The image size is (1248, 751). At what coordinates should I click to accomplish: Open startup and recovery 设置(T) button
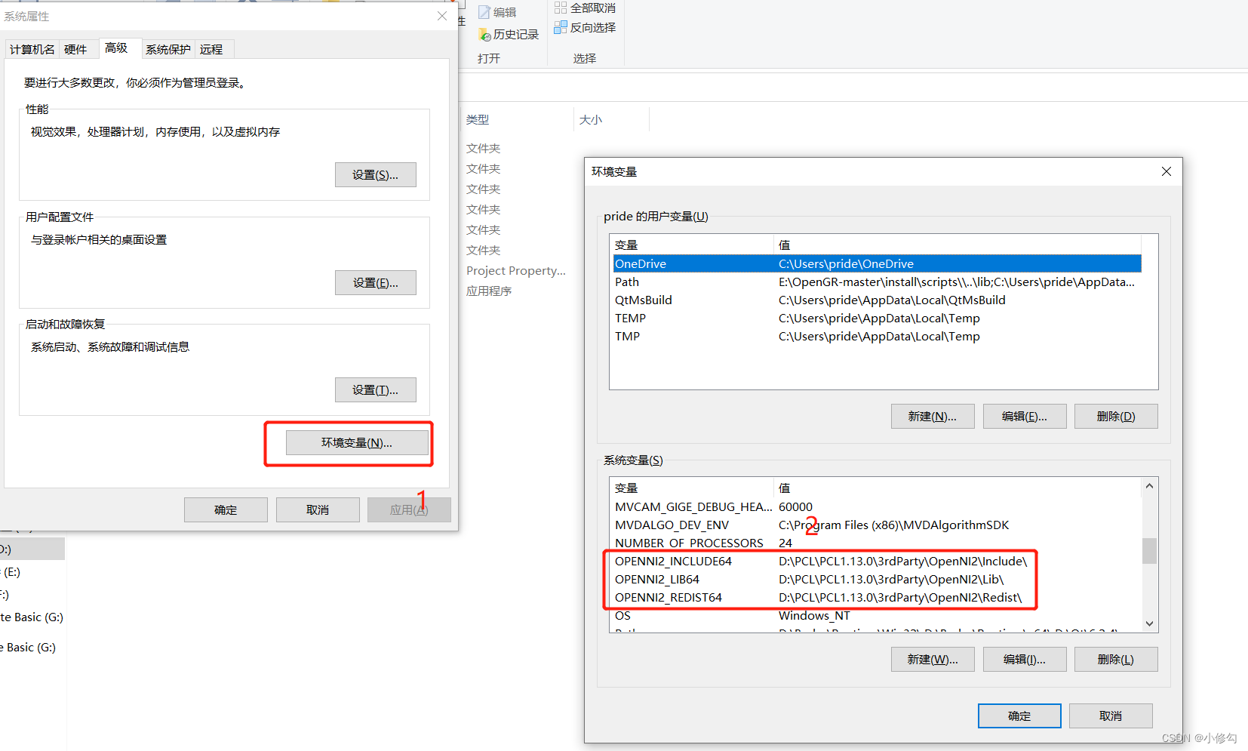coord(376,389)
